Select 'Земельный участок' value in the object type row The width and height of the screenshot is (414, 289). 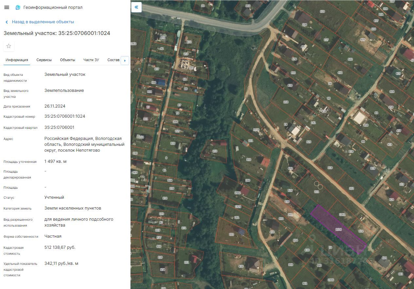[65, 75]
